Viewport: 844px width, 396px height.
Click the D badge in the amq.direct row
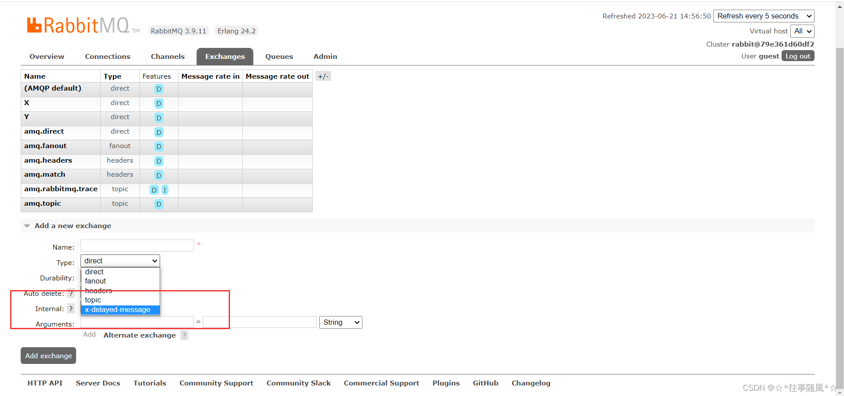pyautogui.click(x=159, y=132)
